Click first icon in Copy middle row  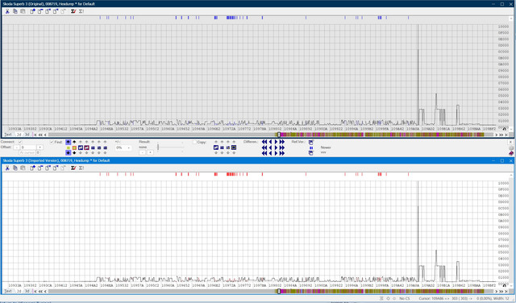click(x=216, y=147)
